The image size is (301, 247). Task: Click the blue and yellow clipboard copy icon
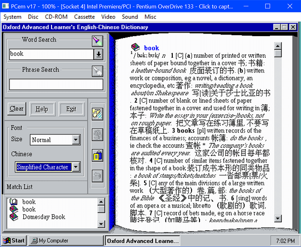pyautogui.click(x=98, y=156)
